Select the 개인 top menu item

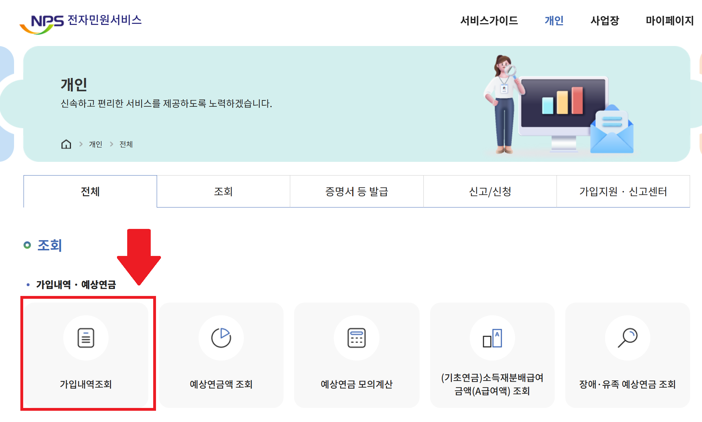[554, 21]
